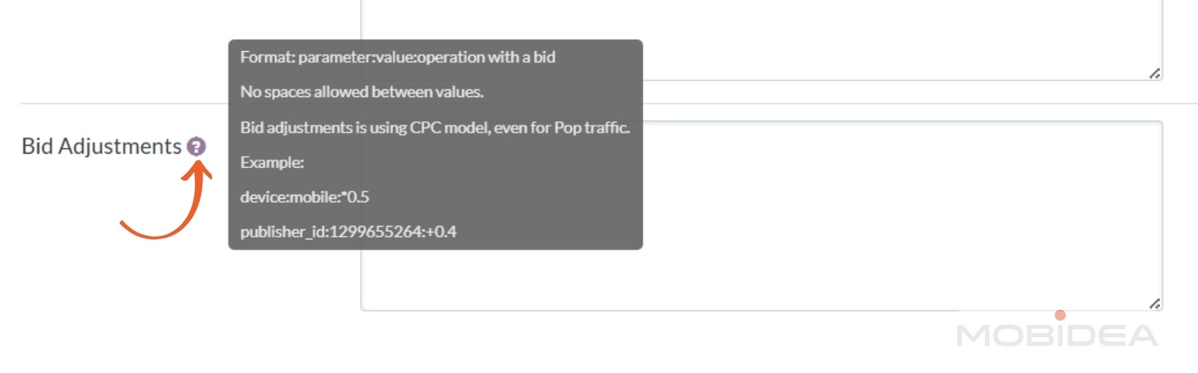Click the orange dot above Mobidea logo
Screen dimensions: 1198x373
point(1060,315)
